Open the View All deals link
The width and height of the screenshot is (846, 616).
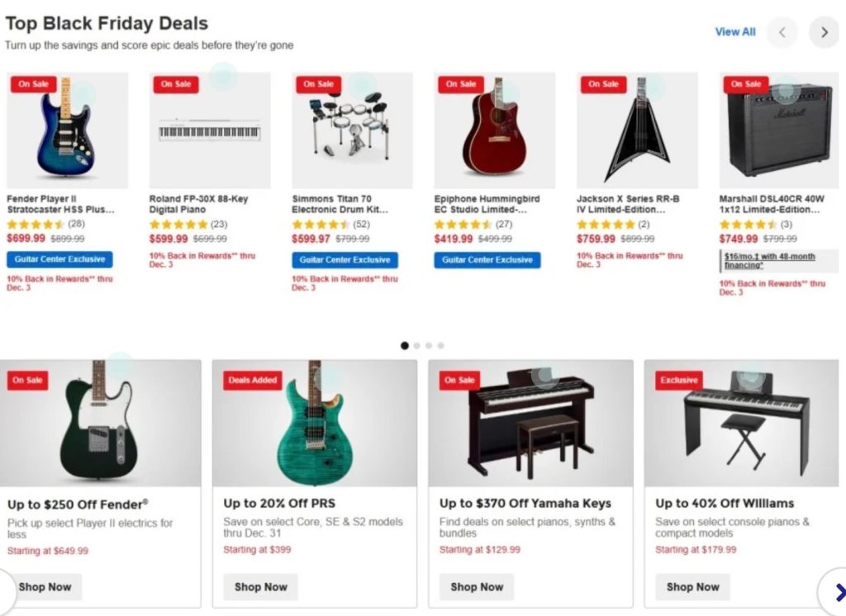[734, 32]
